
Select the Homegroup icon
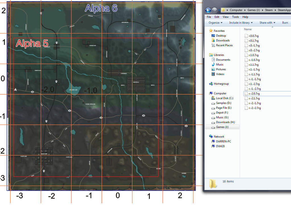pos(211,84)
